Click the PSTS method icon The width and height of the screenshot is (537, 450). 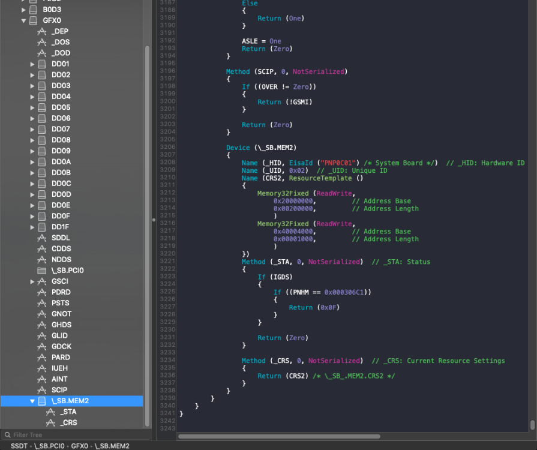click(42, 303)
